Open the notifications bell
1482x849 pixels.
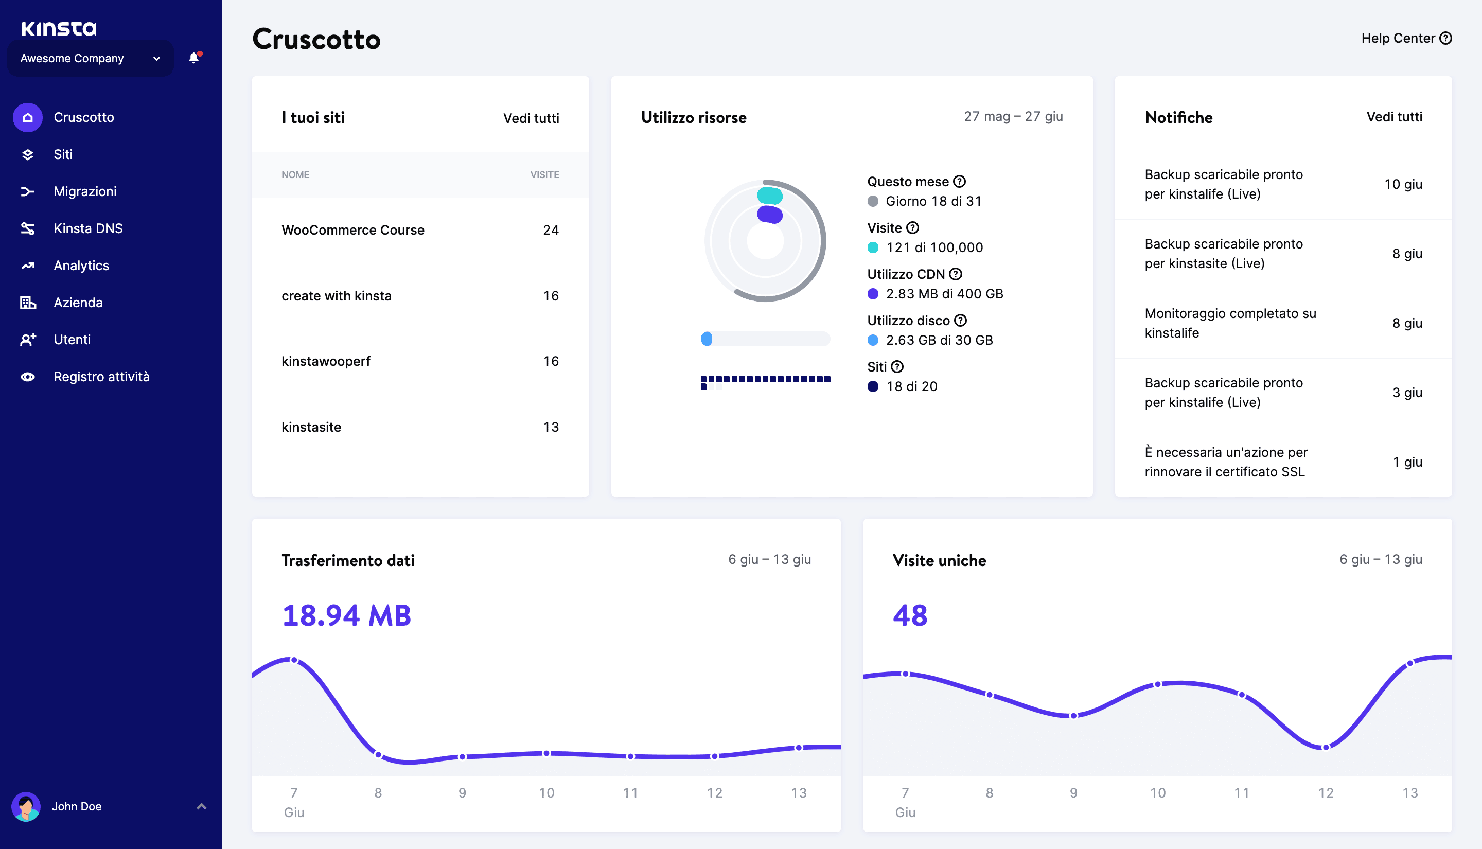tap(193, 58)
